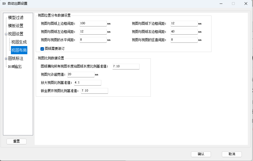This screenshot has height=161, width=253.
Task: Minimize the 自动出图设置 window
Action: click(x=220, y=4)
